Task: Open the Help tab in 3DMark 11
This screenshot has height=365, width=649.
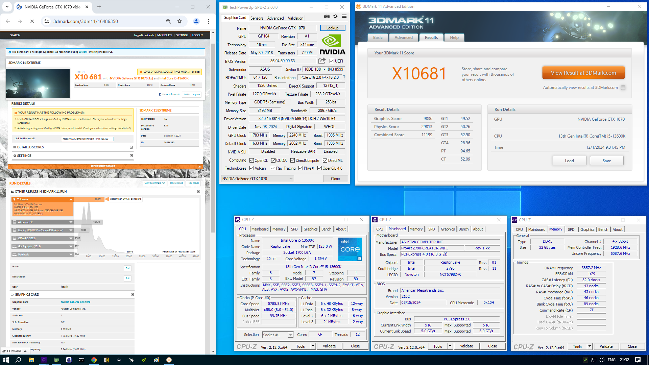Action: point(454,38)
